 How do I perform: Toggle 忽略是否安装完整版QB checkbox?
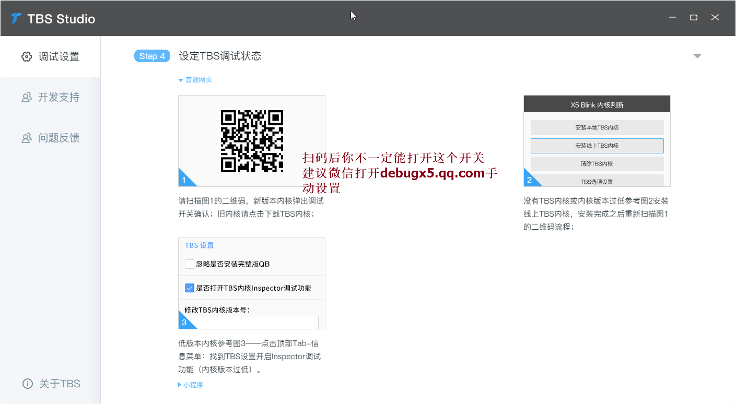[x=190, y=264]
